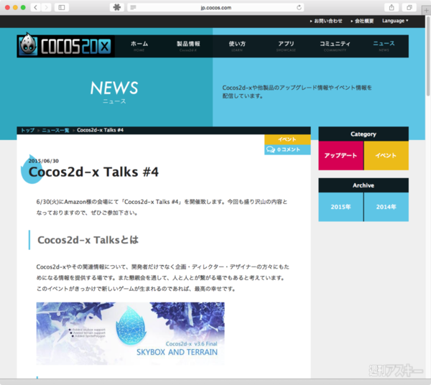431x385 pixels.
Task: Click the Cocos2d-x logo
Action: tap(65, 46)
